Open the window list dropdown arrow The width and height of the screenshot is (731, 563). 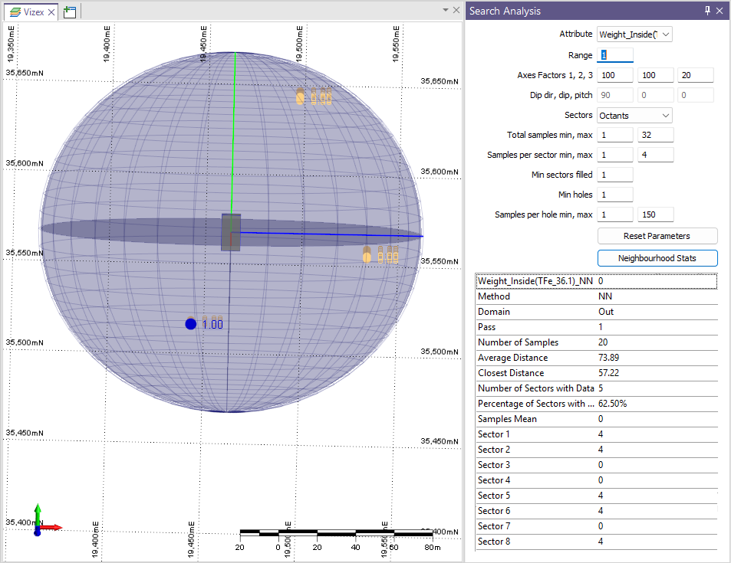coord(445,11)
